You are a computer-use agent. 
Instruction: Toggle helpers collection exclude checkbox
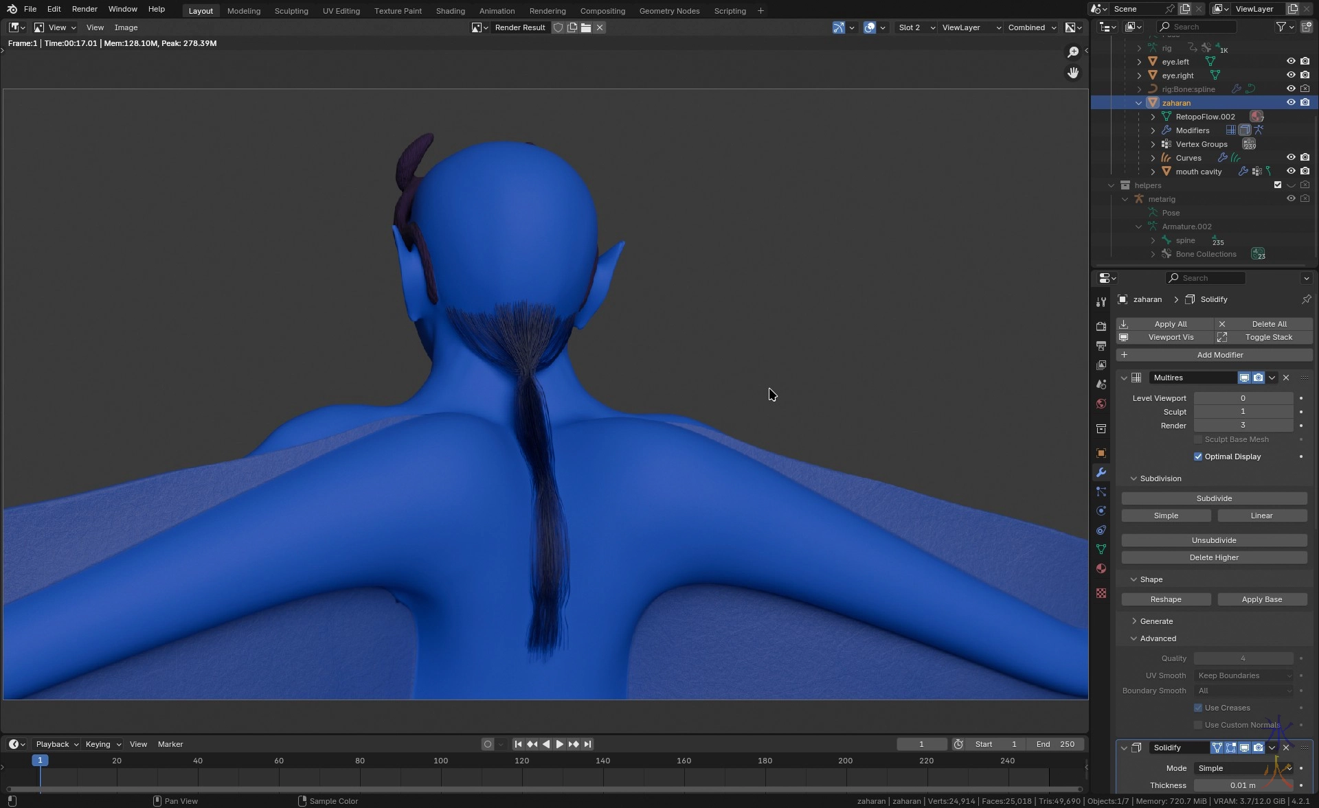click(1278, 185)
